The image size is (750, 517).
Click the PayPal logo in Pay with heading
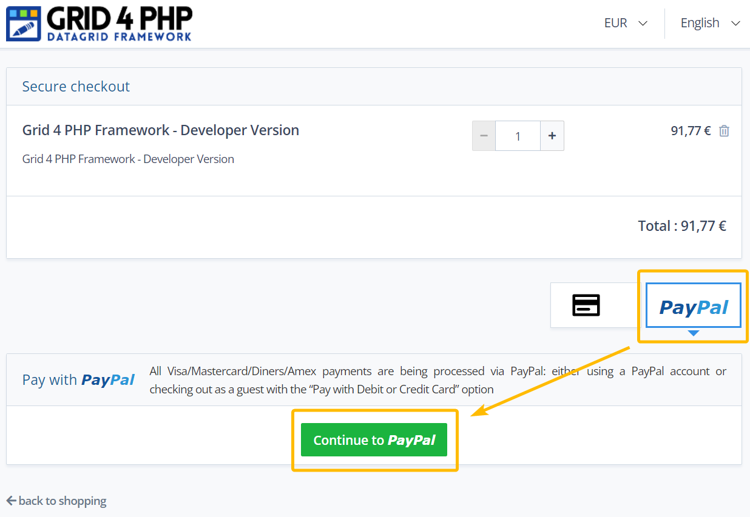point(108,380)
